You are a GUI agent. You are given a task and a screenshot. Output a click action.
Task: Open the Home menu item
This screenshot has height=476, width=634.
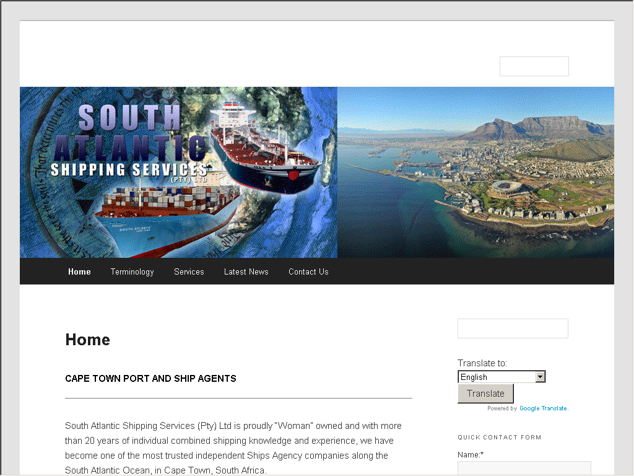pos(79,271)
